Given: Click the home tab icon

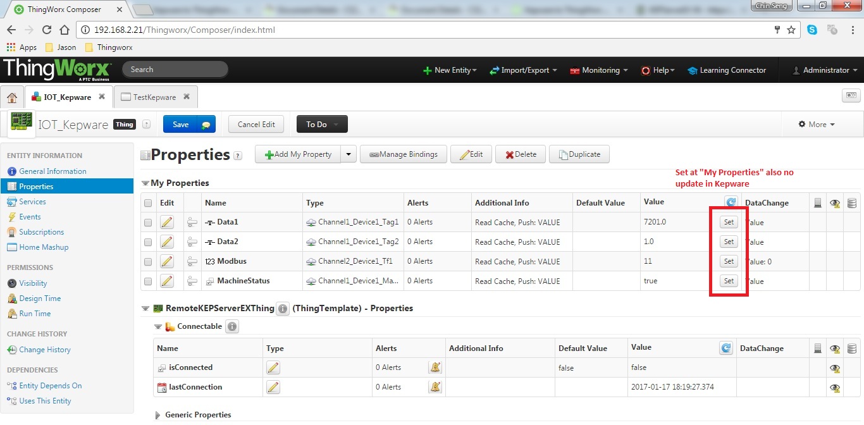Looking at the screenshot, I should (x=12, y=97).
